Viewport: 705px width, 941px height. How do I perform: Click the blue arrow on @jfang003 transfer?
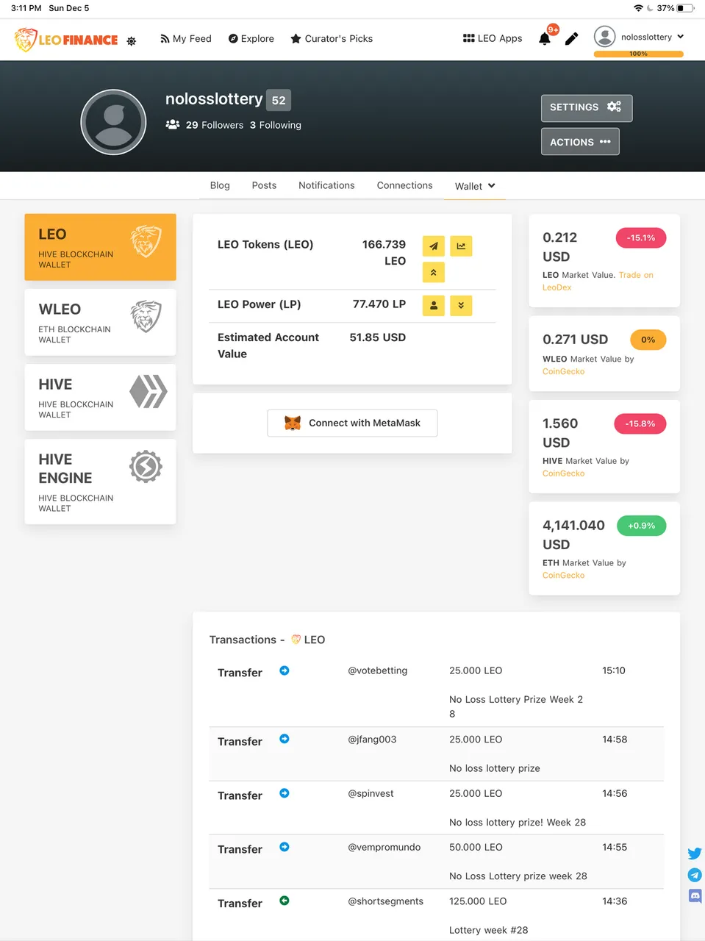pyautogui.click(x=284, y=739)
